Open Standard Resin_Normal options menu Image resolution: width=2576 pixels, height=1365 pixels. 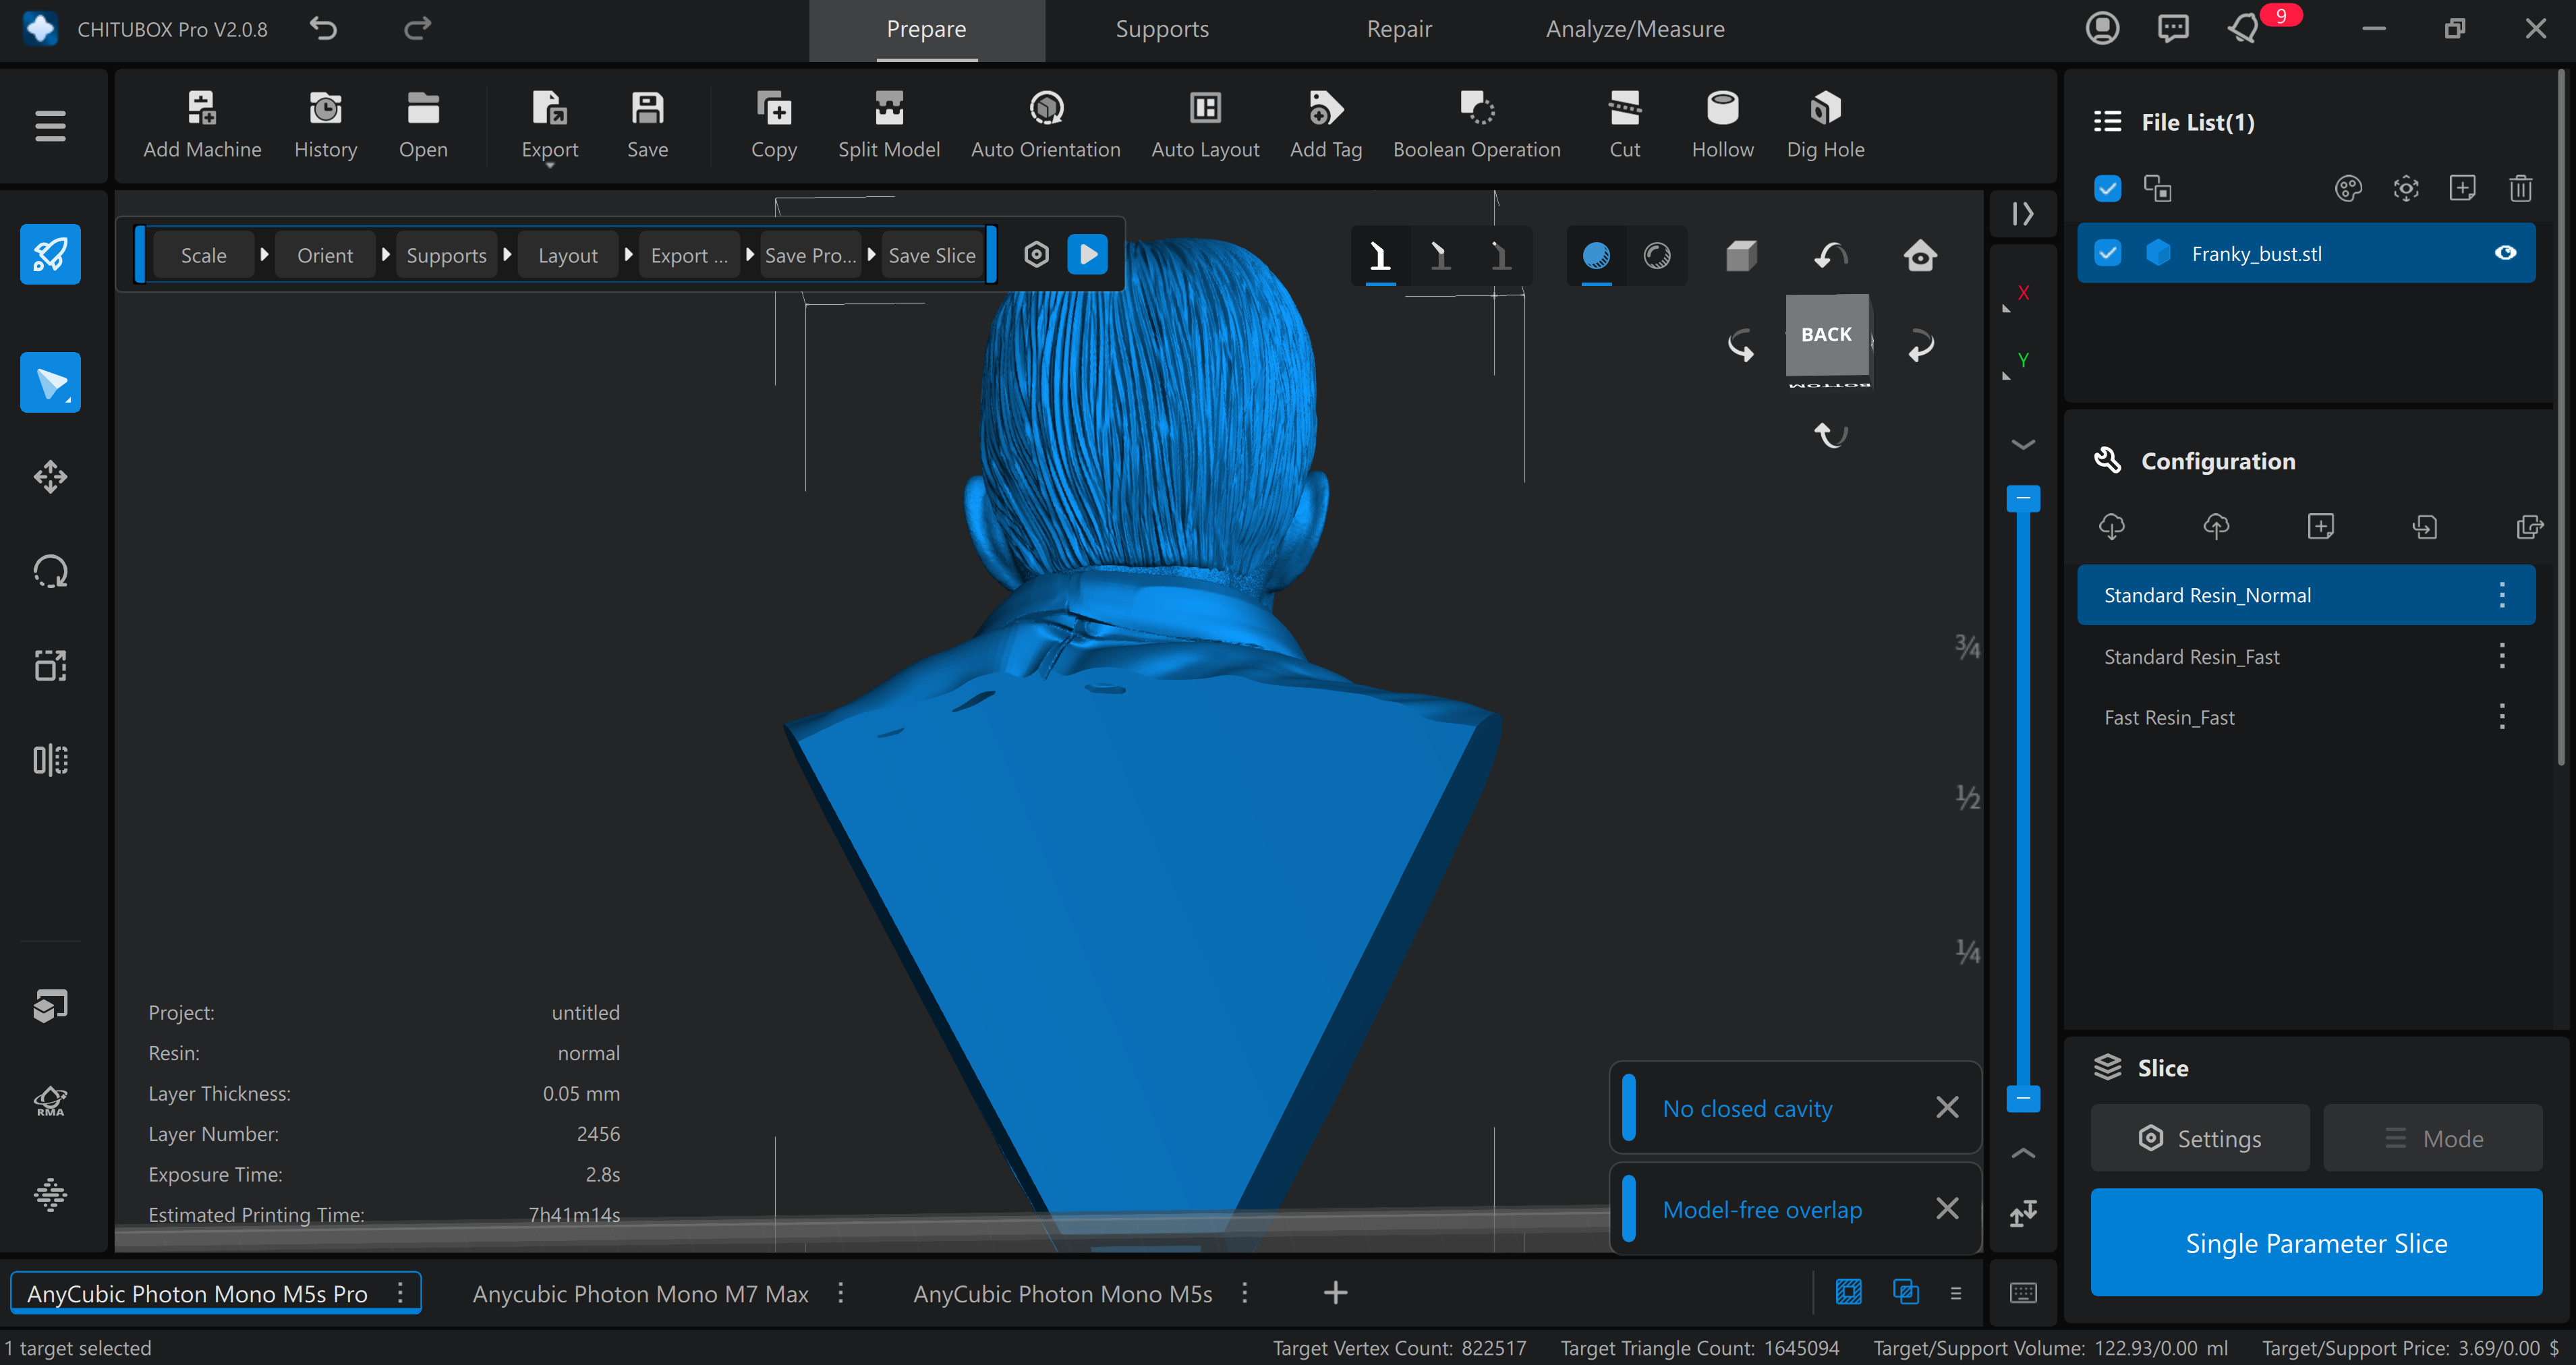click(2501, 595)
